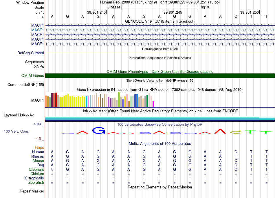Open 'Gene Expression in 54 tissues' GTEx title
Viewport: 275px width, 198px height.
[160, 89]
